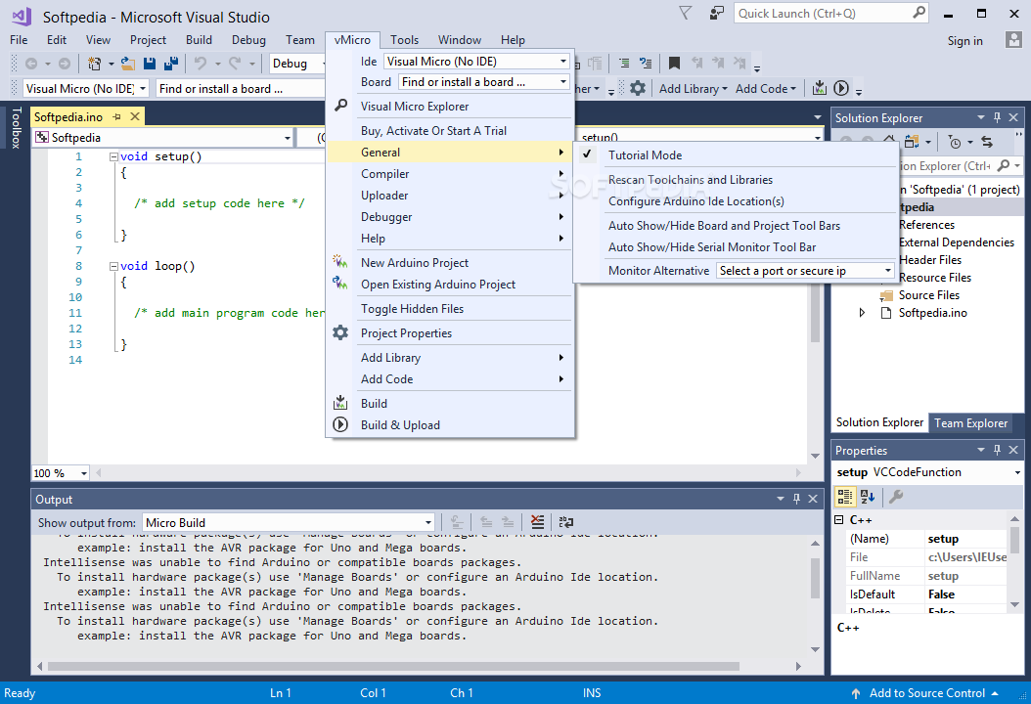Screen dimensions: 1031x704
Task: Click the Clear All icon in Output
Action: (537, 522)
